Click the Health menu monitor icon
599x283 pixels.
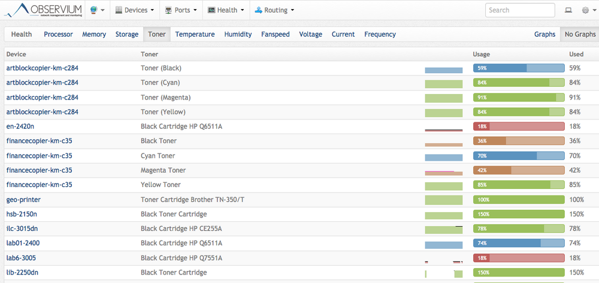coord(211,10)
